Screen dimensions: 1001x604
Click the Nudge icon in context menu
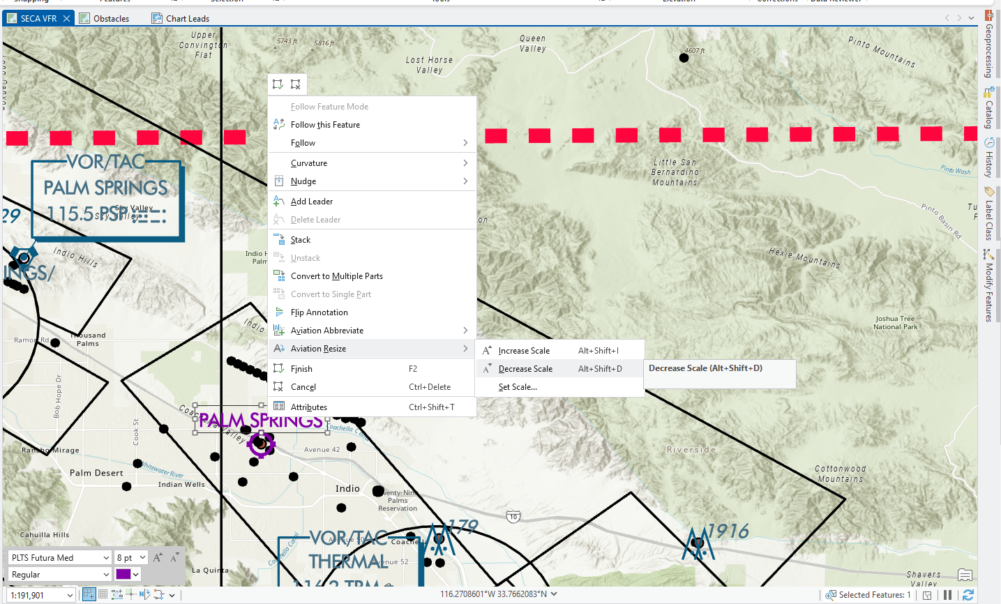[x=279, y=181]
